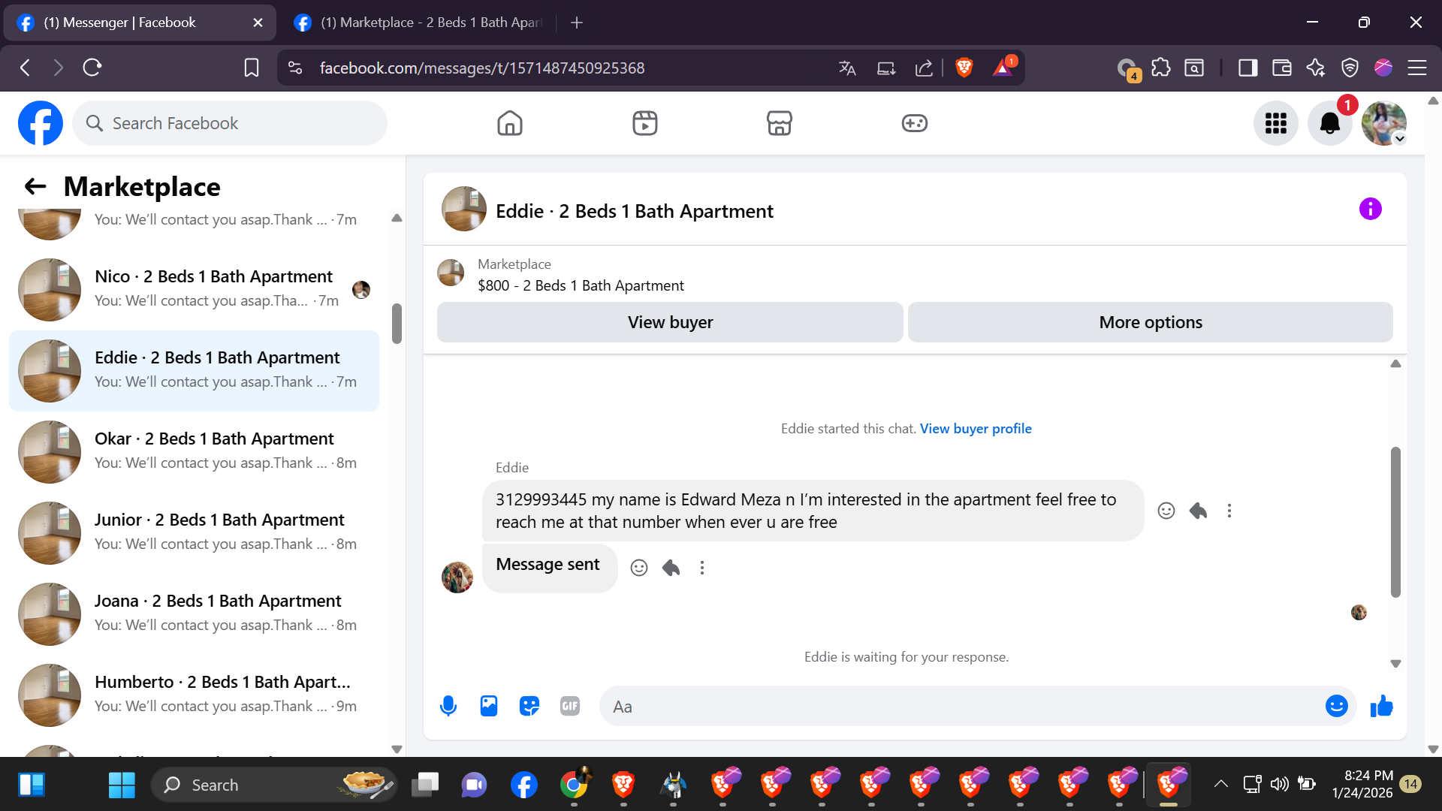Open the GIF picker icon
Screen dimensions: 1442x811
click(570, 706)
